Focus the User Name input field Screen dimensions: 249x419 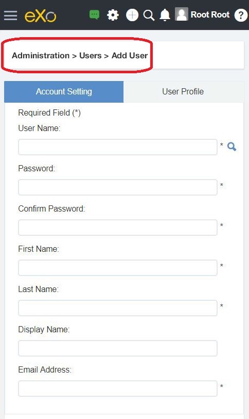[x=118, y=147]
